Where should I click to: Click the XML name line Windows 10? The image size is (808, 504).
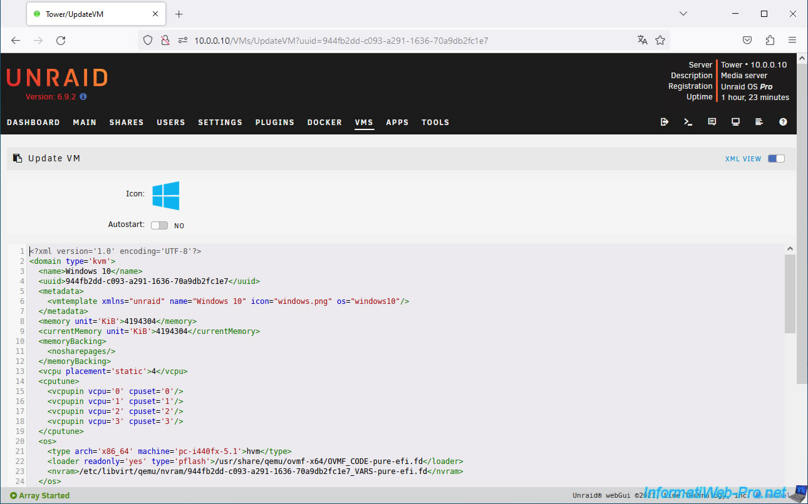pos(90,271)
